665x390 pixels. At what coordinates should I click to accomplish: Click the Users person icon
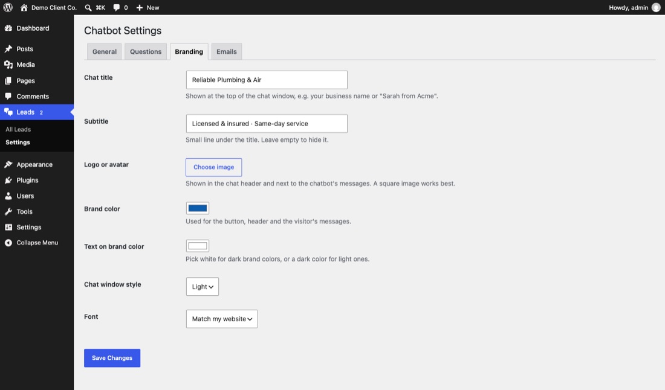click(x=8, y=196)
